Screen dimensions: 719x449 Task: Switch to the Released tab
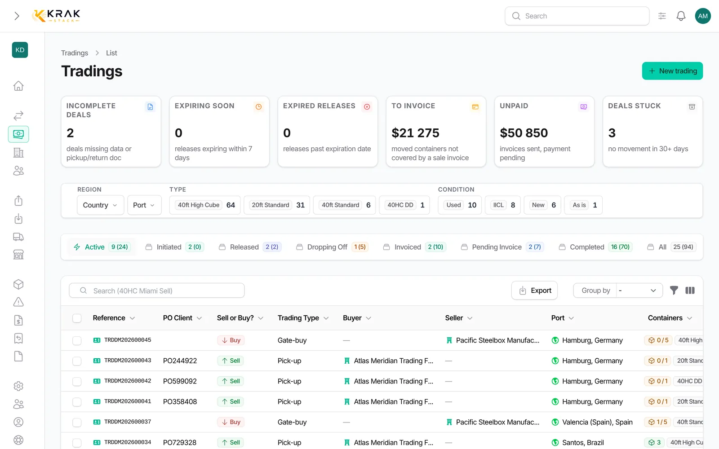[x=250, y=247]
